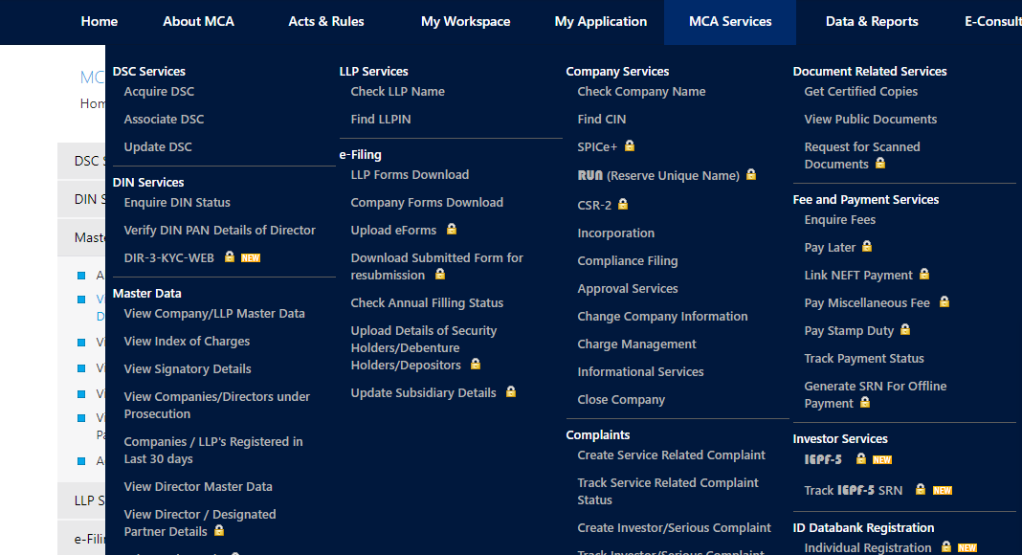Open View Company/LLP Master Data link
This screenshot has height=555, width=1022.
tap(214, 313)
